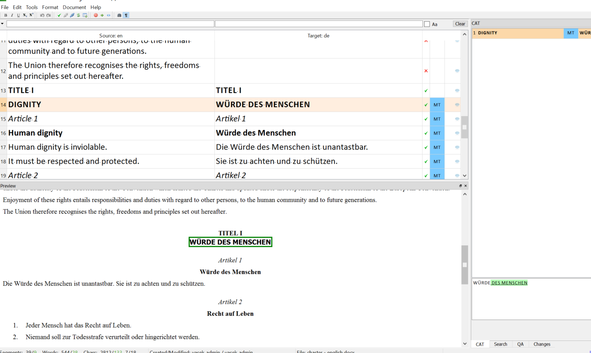Viewport: 591px width, 353px height.
Task: Toggle confirmed checkmark for TITLE I segment
Action: tap(426, 91)
